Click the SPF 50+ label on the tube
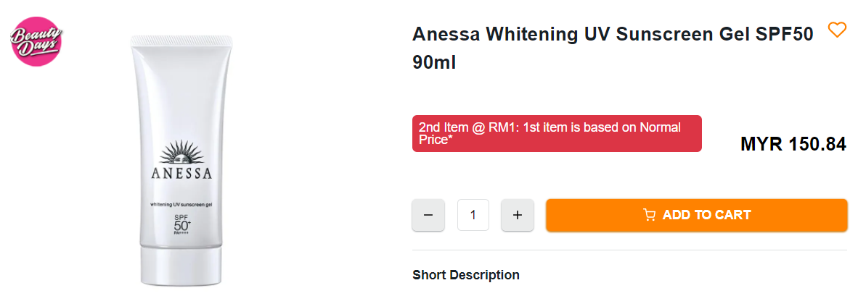The image size is (858, 296). click(x=181, y=224)
